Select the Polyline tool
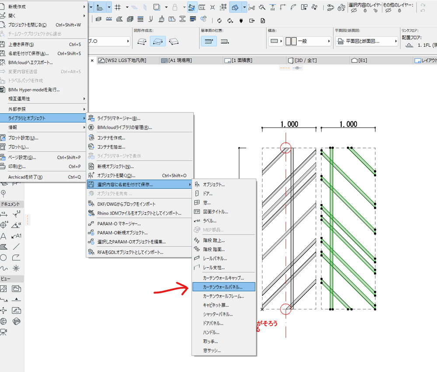The width and height of the screenshot is (437, 372). 16,258
